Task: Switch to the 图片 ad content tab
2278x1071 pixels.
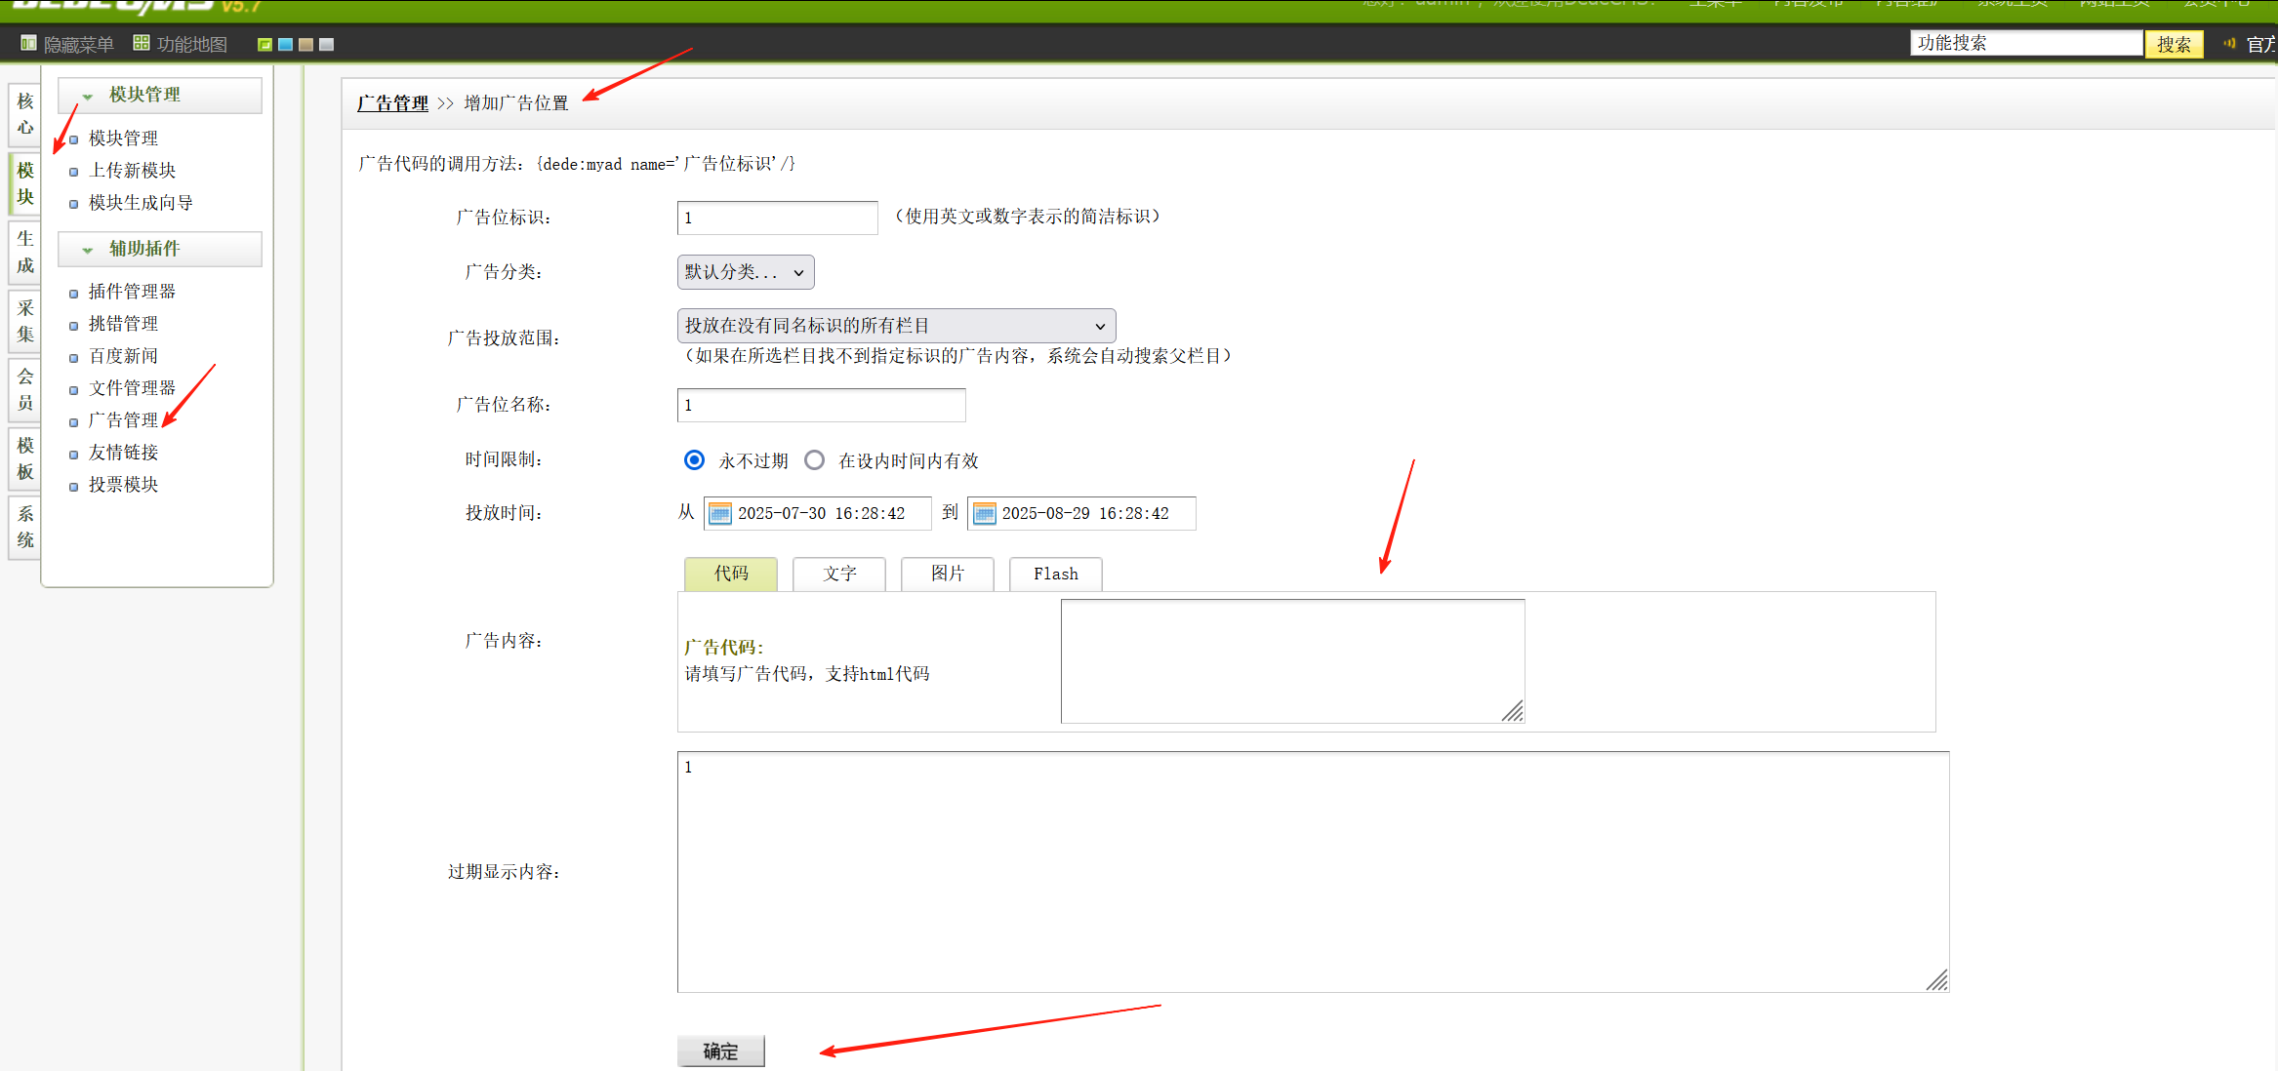Action: click(x=948, y=574)
